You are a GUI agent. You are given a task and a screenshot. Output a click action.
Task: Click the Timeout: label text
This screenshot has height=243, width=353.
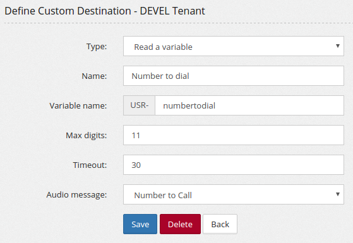pyautogui.click(x=90, y=165)
